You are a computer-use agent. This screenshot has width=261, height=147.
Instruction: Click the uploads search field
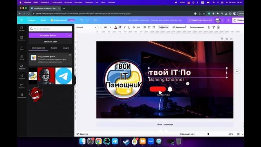[51, 29]
